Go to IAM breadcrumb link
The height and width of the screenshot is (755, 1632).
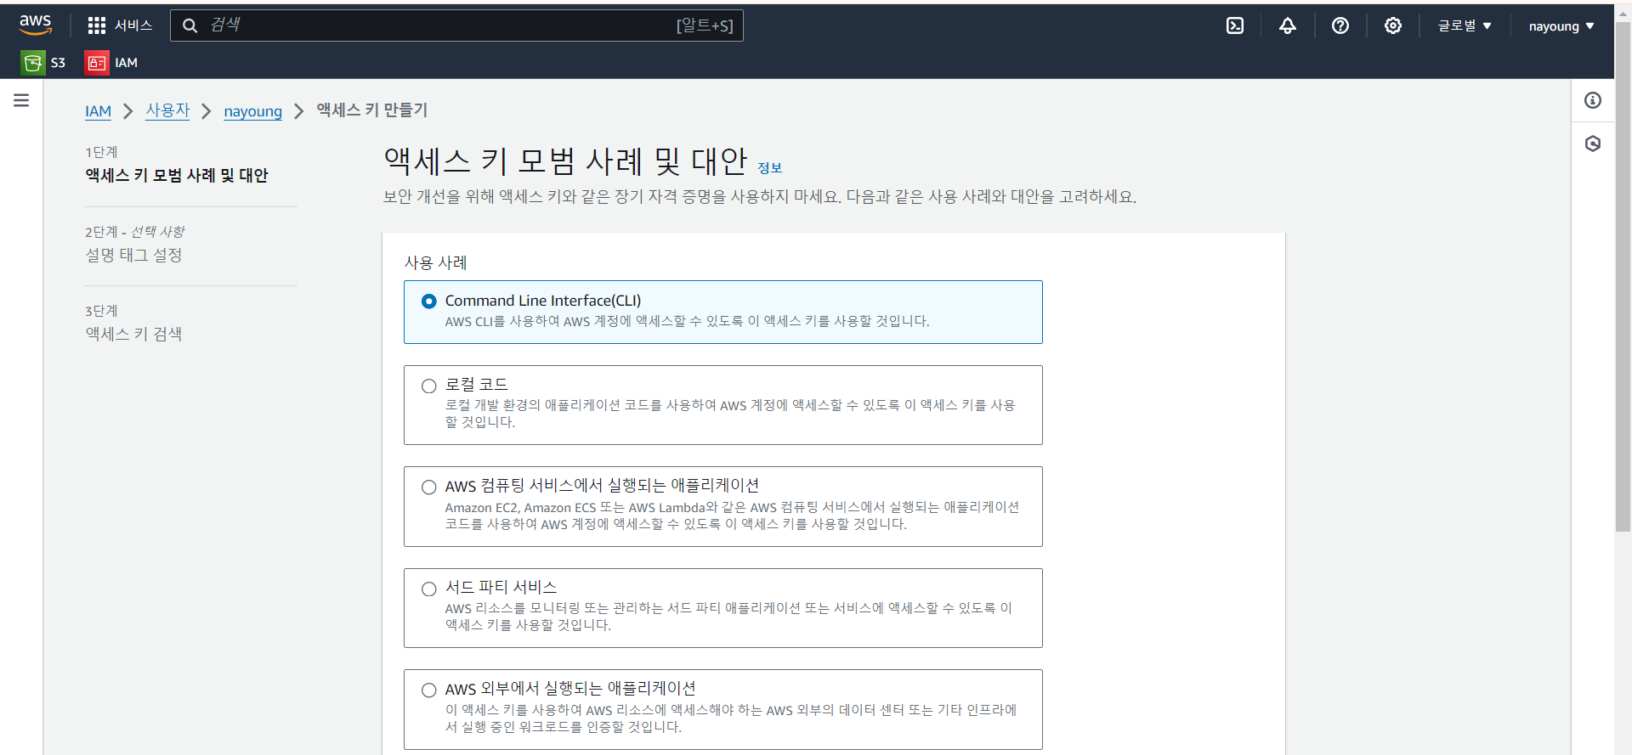pos(98,111)
